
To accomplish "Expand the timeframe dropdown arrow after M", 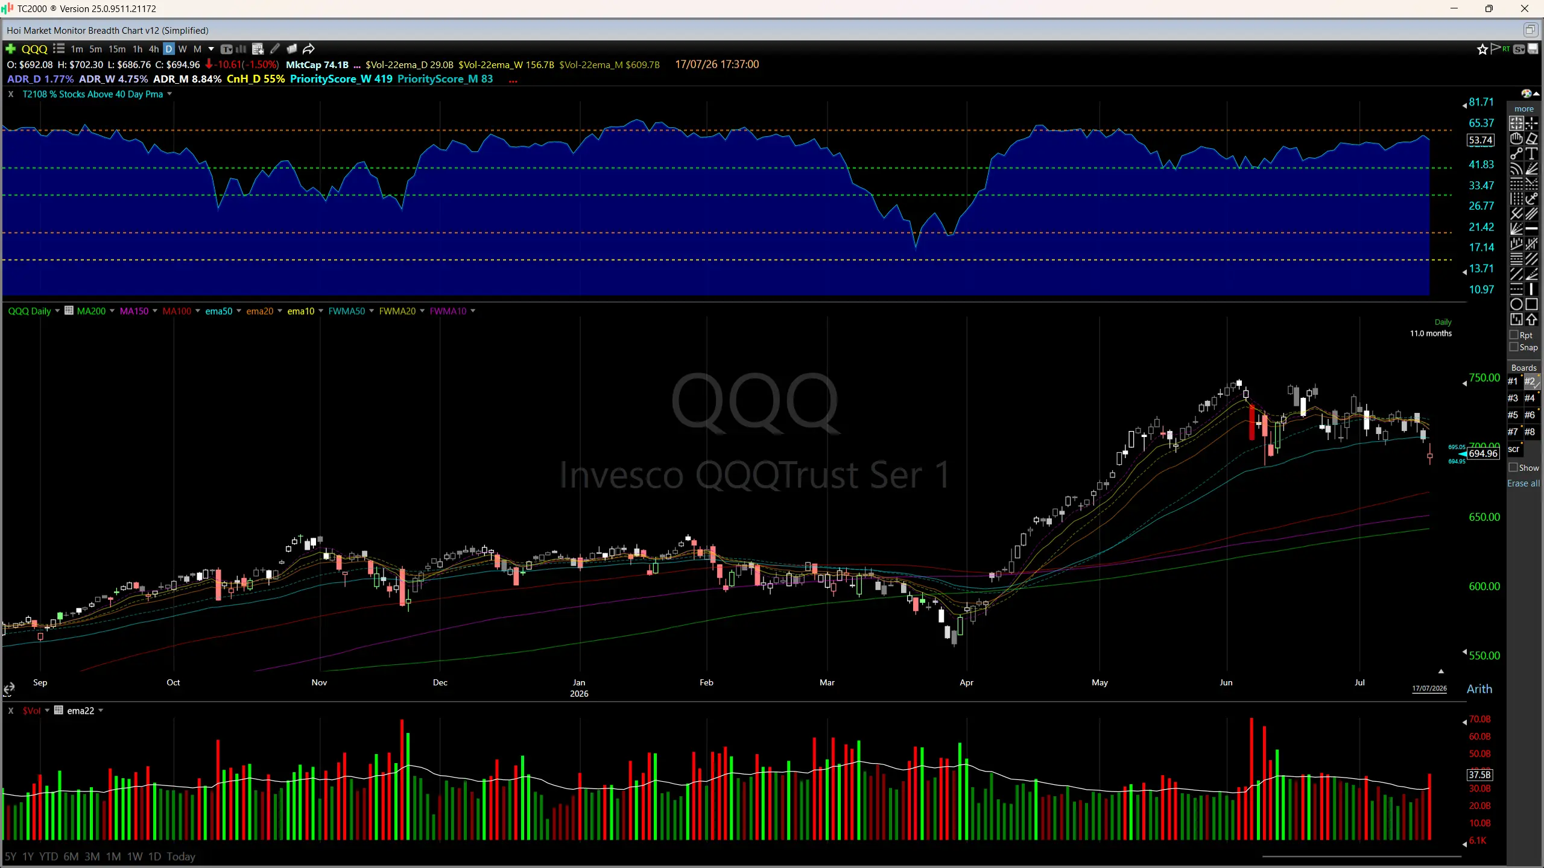I will 211,49.
